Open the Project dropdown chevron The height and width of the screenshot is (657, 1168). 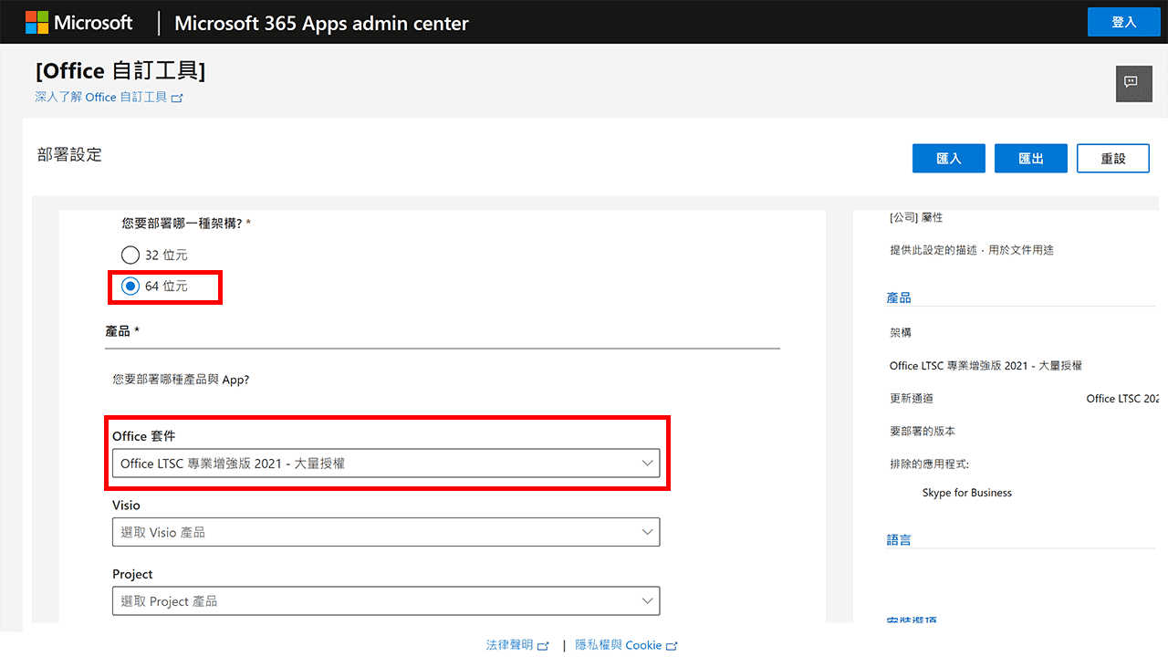point(648,600)
